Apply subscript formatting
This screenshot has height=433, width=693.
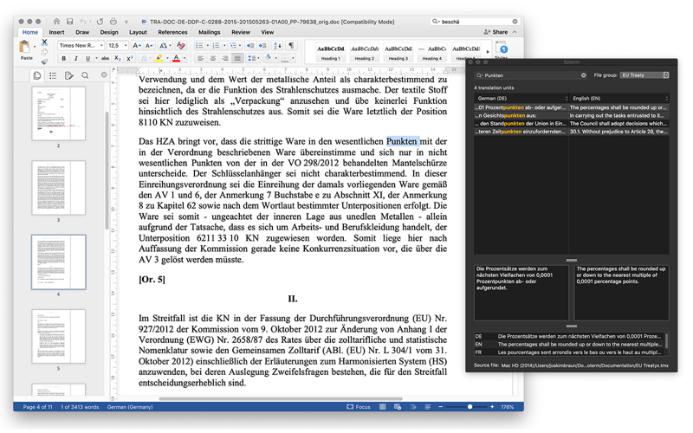pyautogui.click(x=117, y=58)
